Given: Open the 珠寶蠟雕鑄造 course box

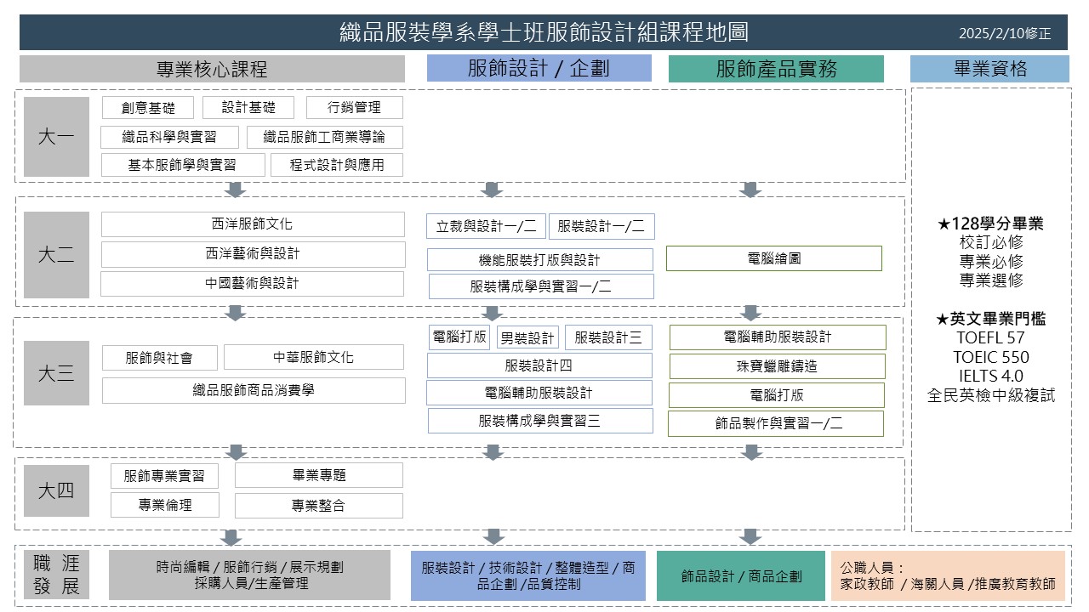Looking at the screenshot, I should 777,366.
